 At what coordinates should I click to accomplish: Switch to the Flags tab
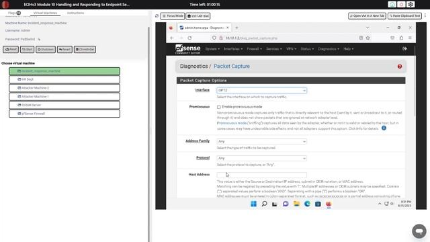click(14, 13)
